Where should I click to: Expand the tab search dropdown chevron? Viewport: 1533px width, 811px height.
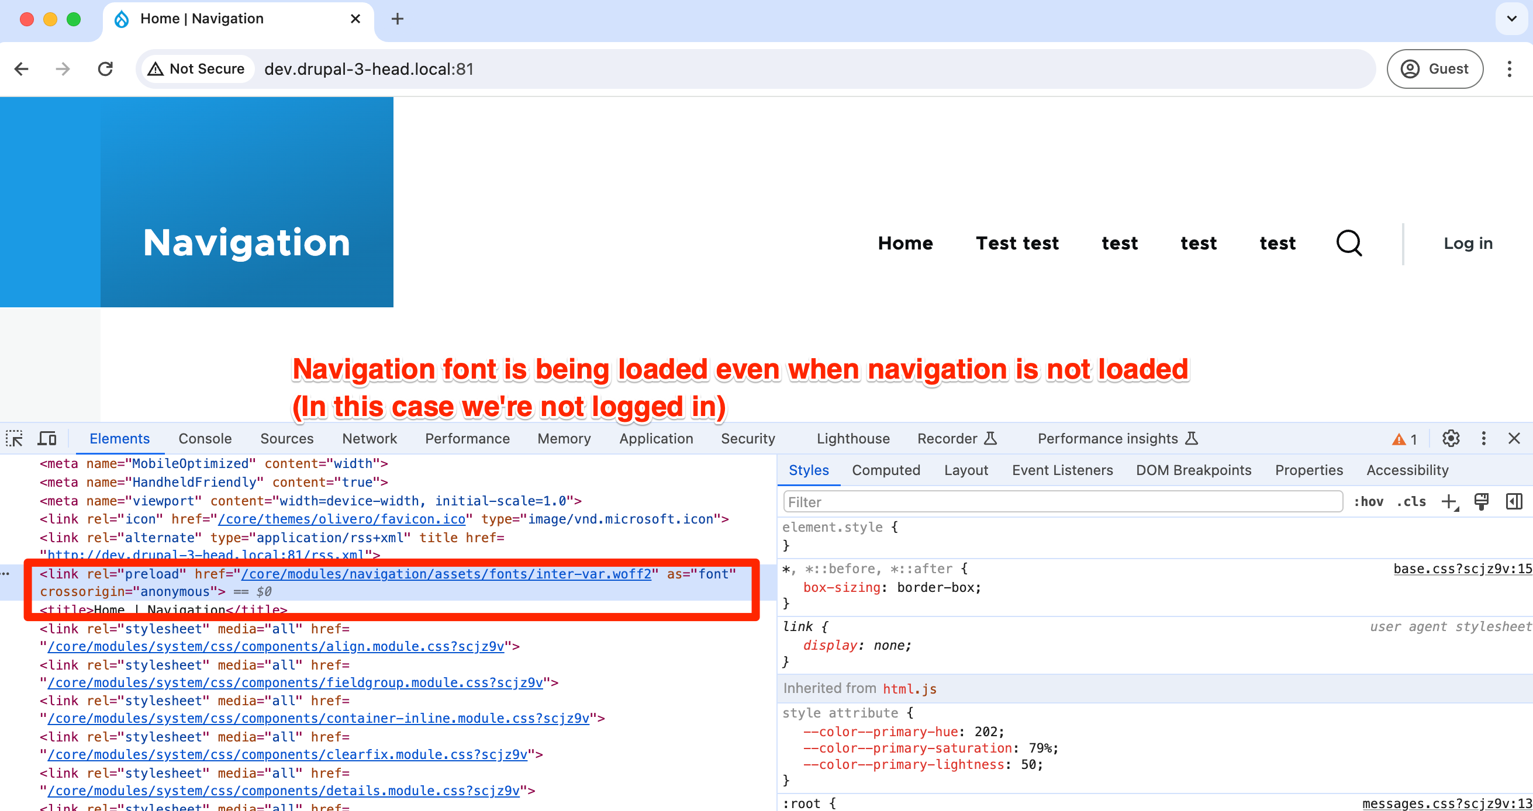[1511, 19]
